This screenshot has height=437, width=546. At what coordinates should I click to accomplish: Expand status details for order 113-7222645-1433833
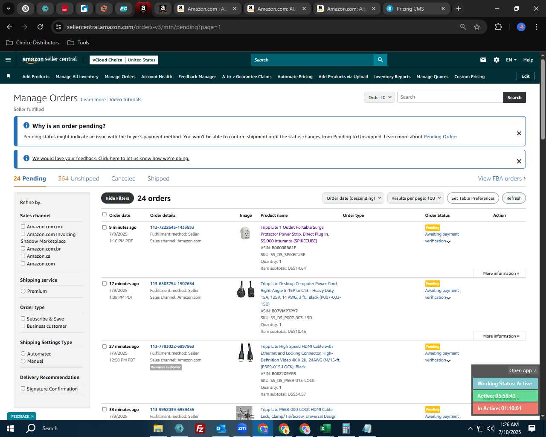point(448,242)
